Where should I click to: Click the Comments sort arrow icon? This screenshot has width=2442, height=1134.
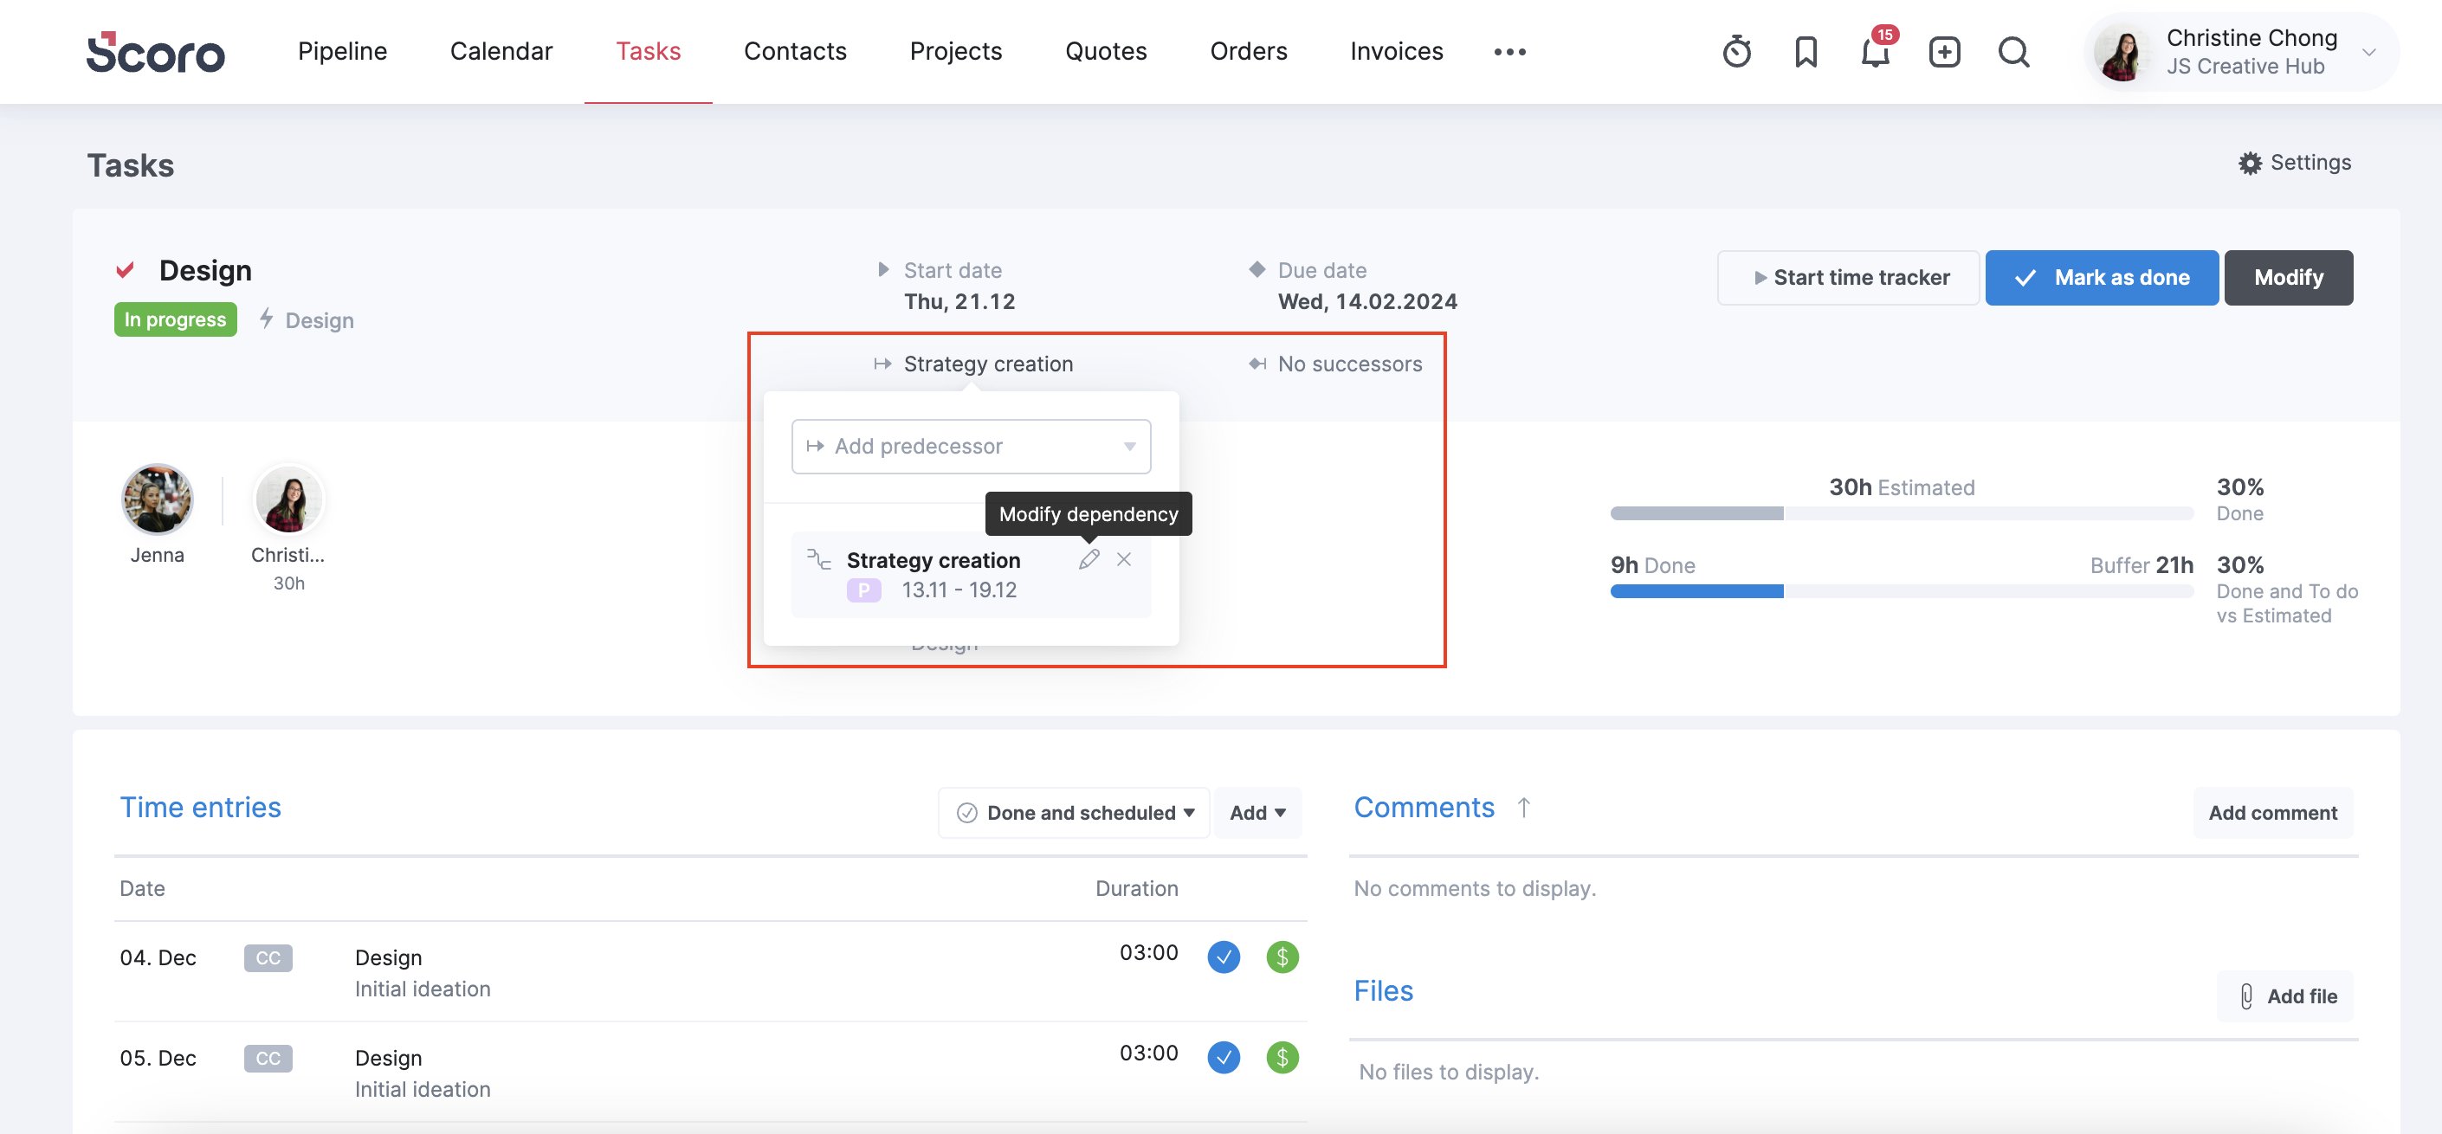click(x=1523, y=807)
